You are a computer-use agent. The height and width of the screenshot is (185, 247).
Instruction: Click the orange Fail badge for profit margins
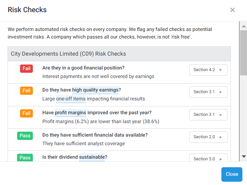pyautogui.click(x=26, y=113)
